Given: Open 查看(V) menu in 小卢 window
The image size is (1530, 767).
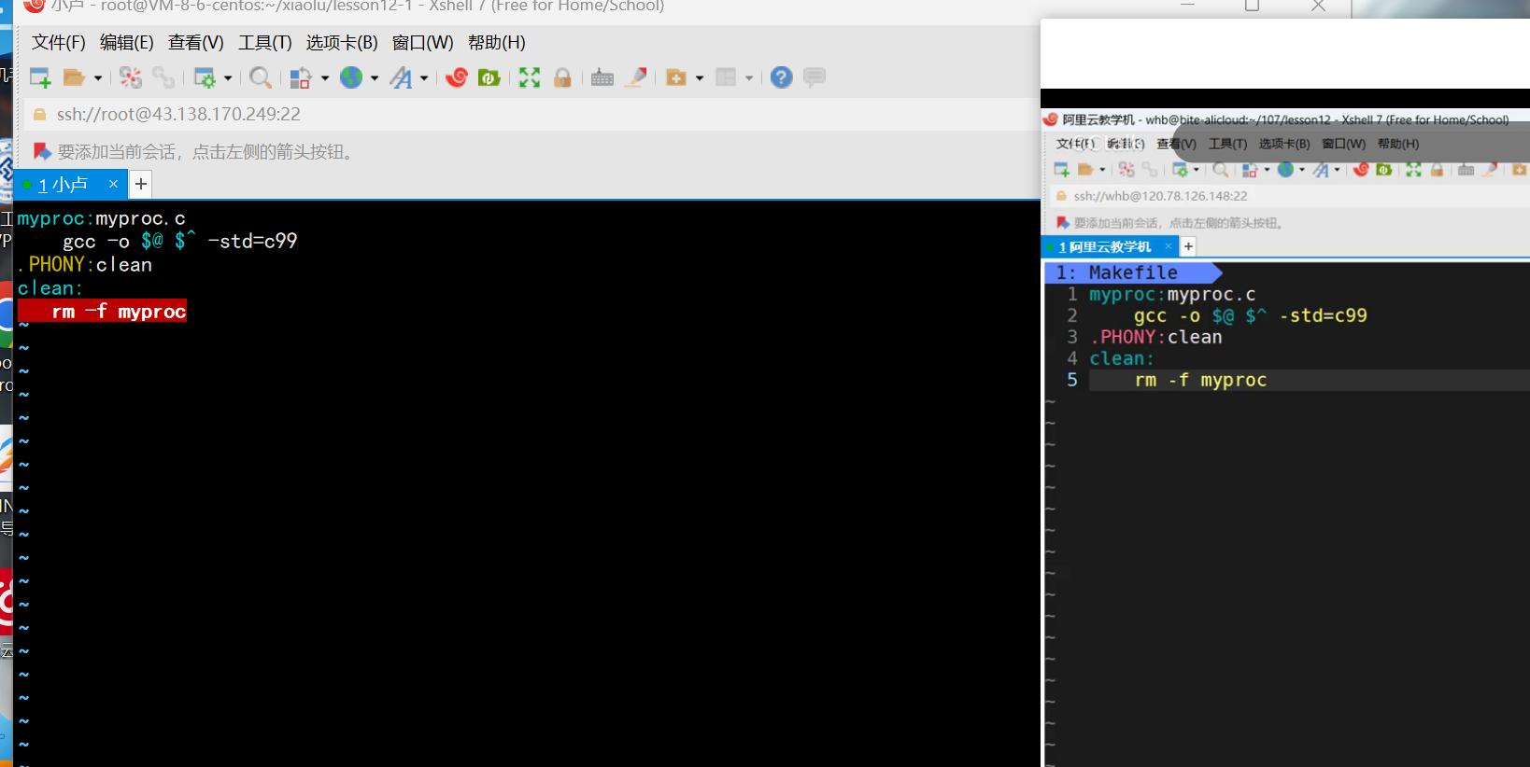Looking at the screenshot, I should pyautogui.click(x=196, y=43).
